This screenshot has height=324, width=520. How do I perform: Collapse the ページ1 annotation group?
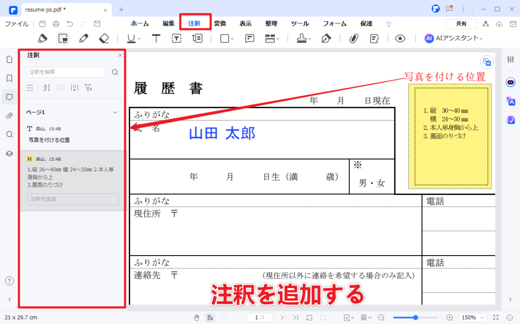115,112
